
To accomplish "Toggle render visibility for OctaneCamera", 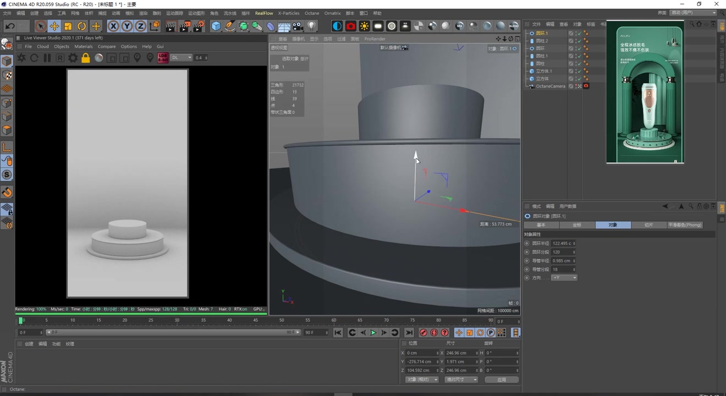I will (x=576, y=87).
